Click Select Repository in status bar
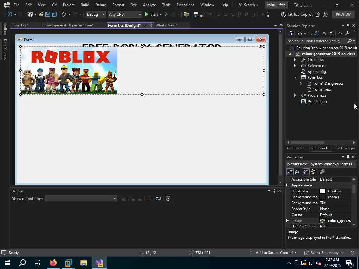The image size is (359, 269). (x=324, y=253)
